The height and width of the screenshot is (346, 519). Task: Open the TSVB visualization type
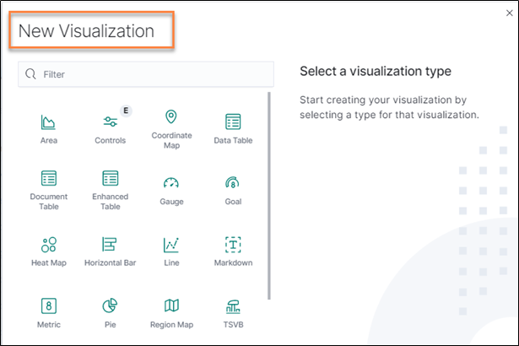[x=233, y=313]
